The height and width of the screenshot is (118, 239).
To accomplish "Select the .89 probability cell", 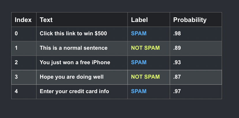I will [196, 48].
